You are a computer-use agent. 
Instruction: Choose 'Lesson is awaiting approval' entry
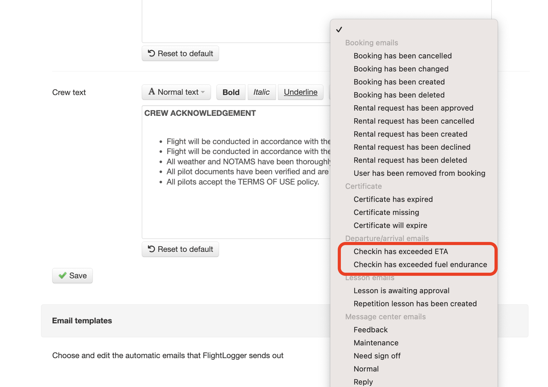click(x=401, y=291)
